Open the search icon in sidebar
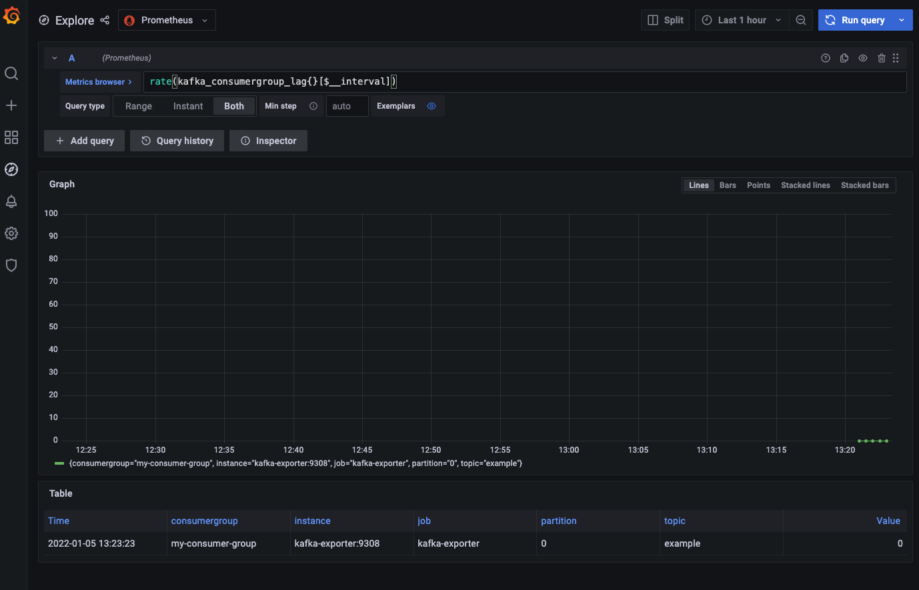919x590 pixels. click(11, 73)
